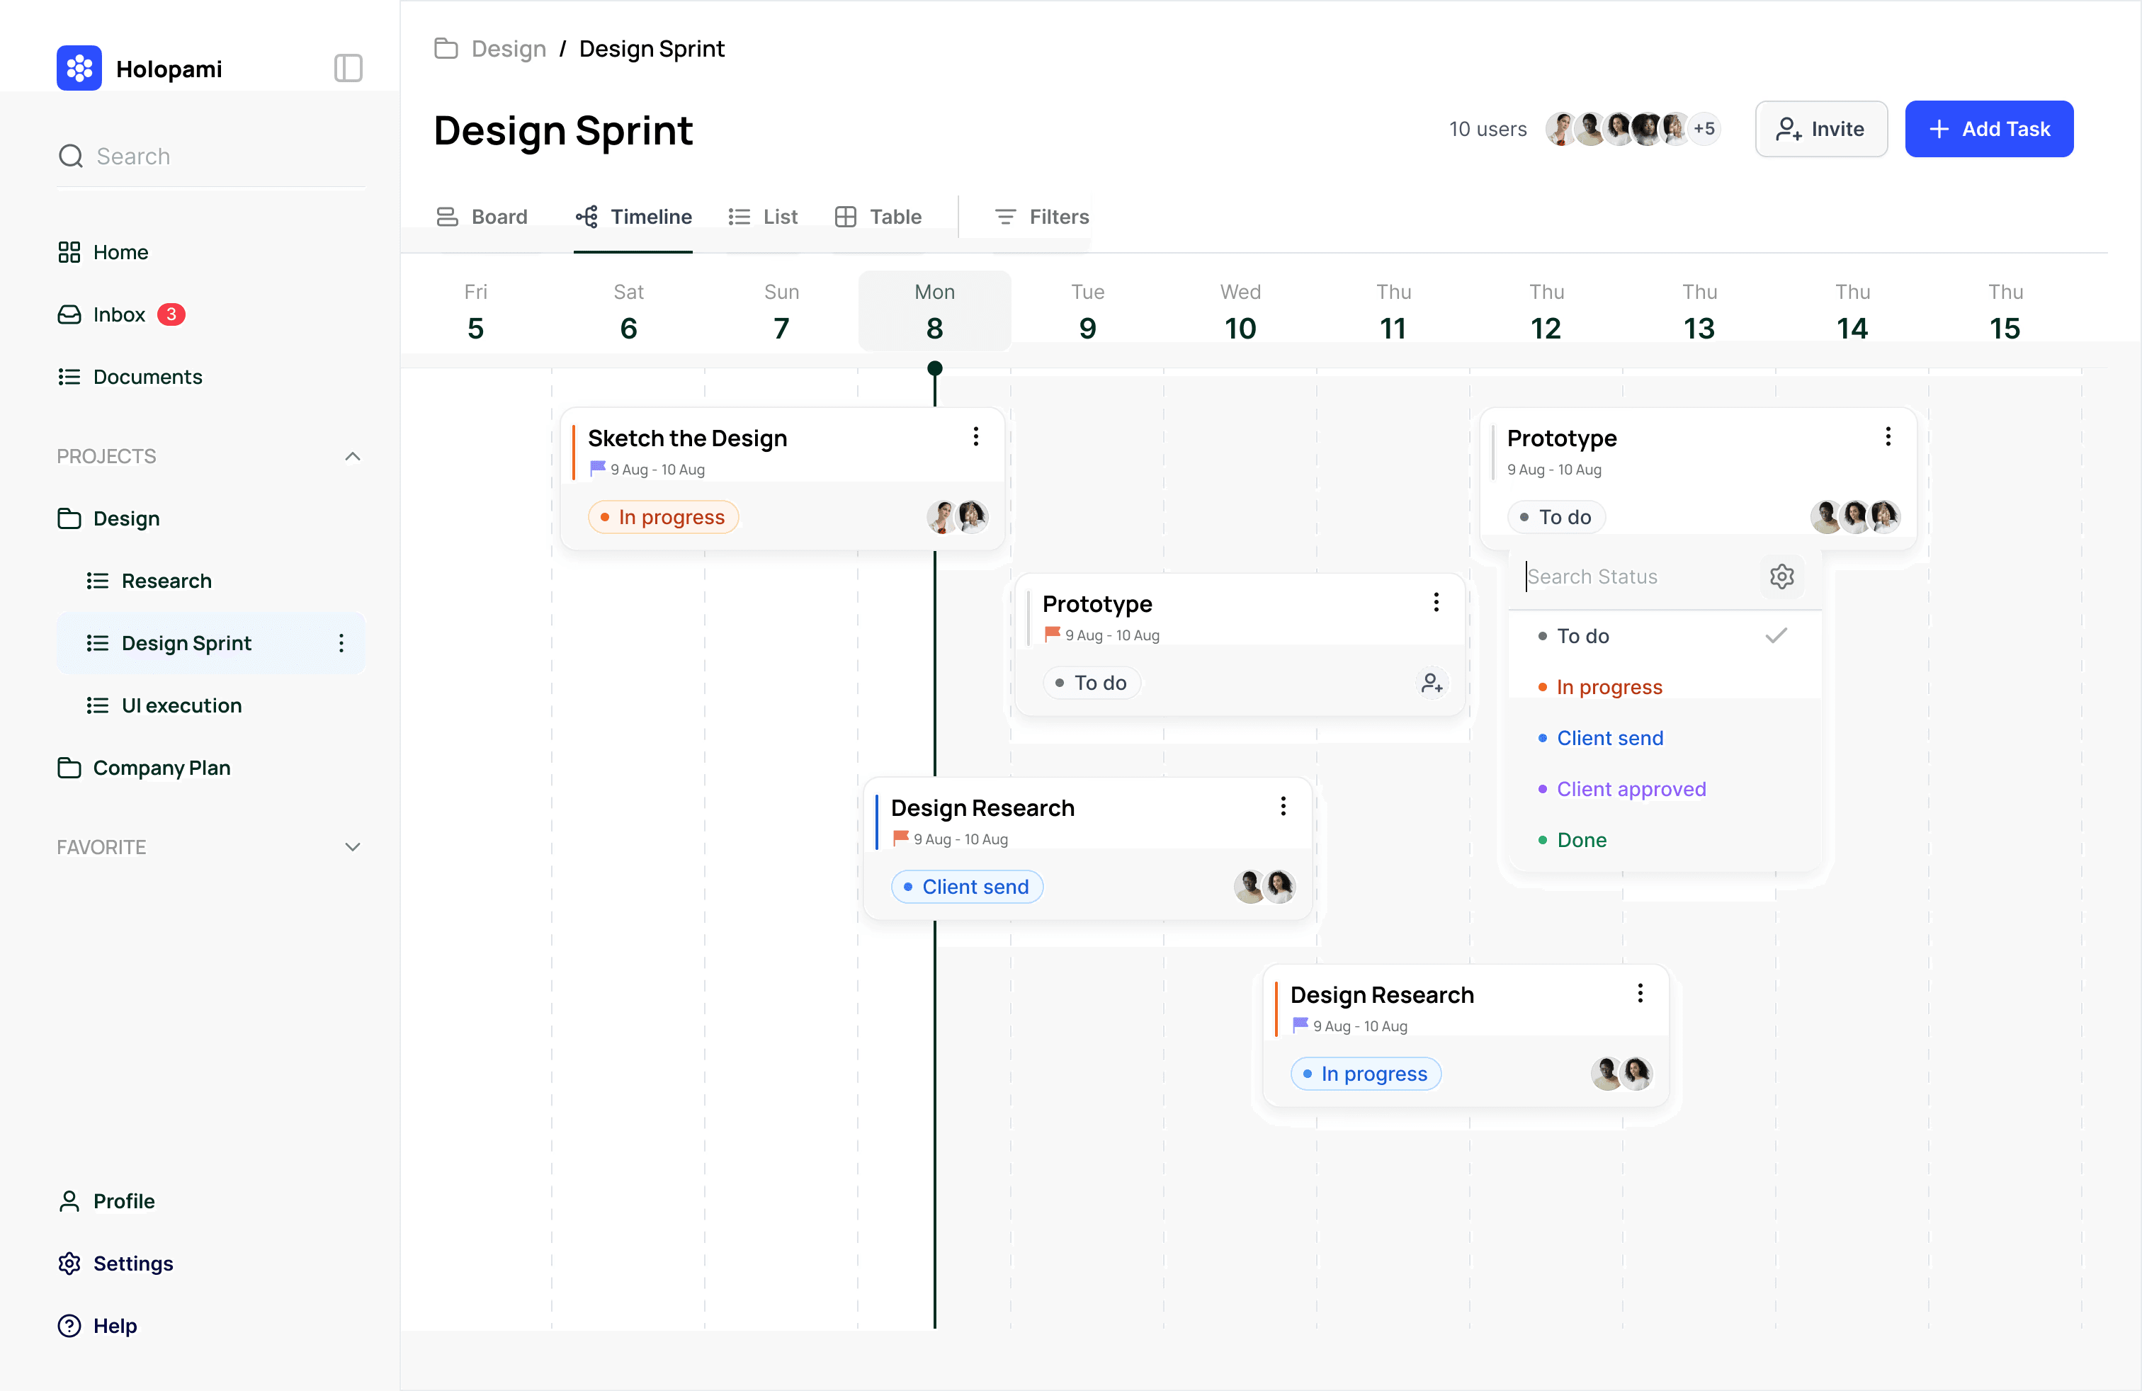Open the settings gear in status search popup
This screenshot has width=2142, height=1391.
point(1782,576)
